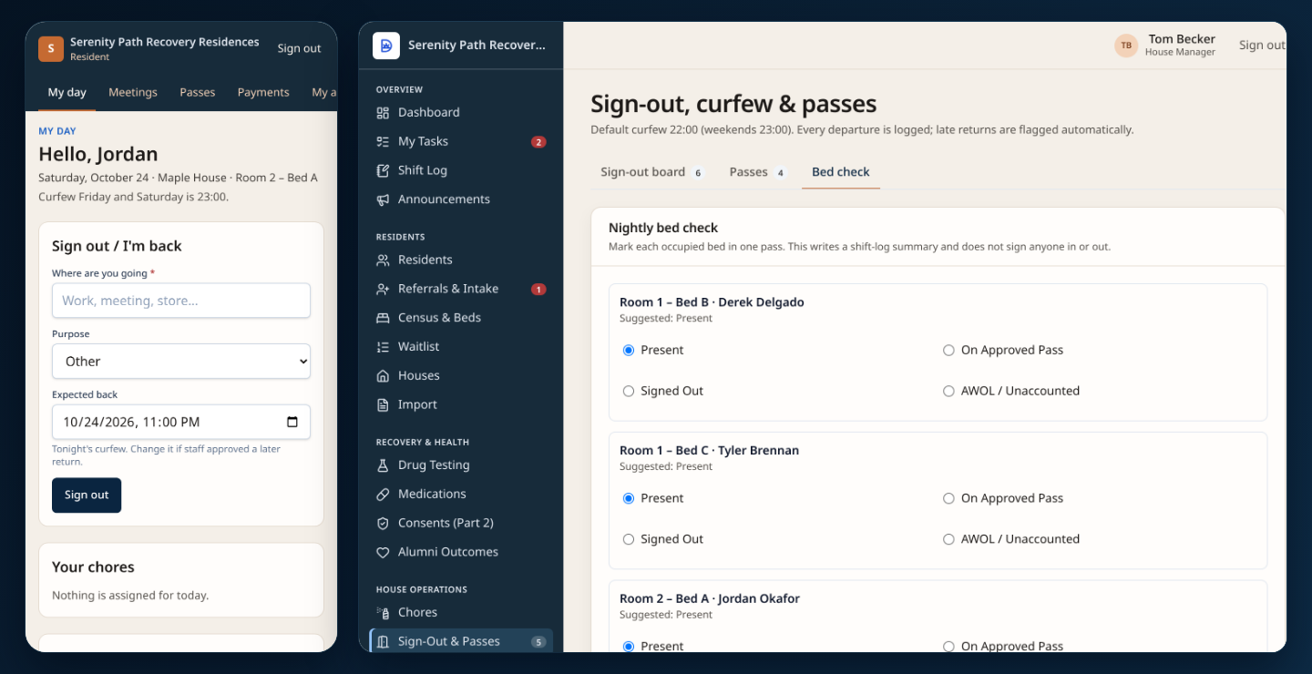Click the Chores spray icon
This screenshot has height=674, width=1312.
[x=383, y=613]
